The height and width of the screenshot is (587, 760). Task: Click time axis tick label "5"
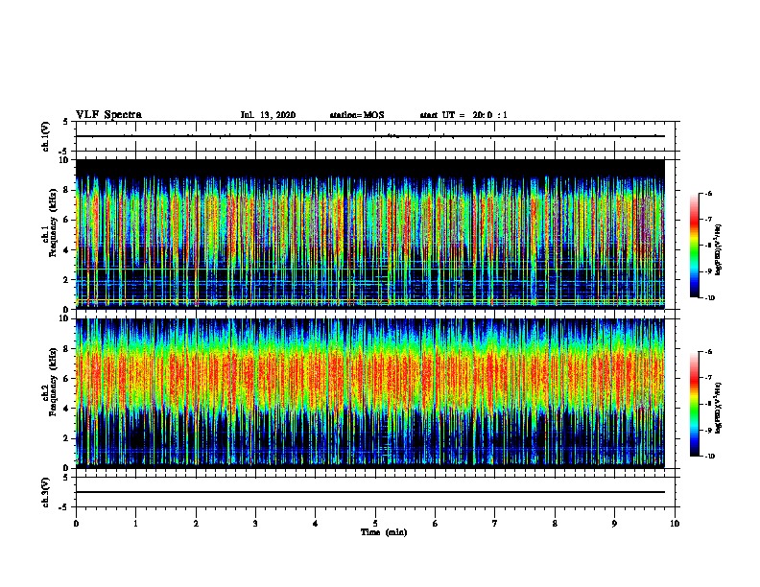click(x=375, y=524)
